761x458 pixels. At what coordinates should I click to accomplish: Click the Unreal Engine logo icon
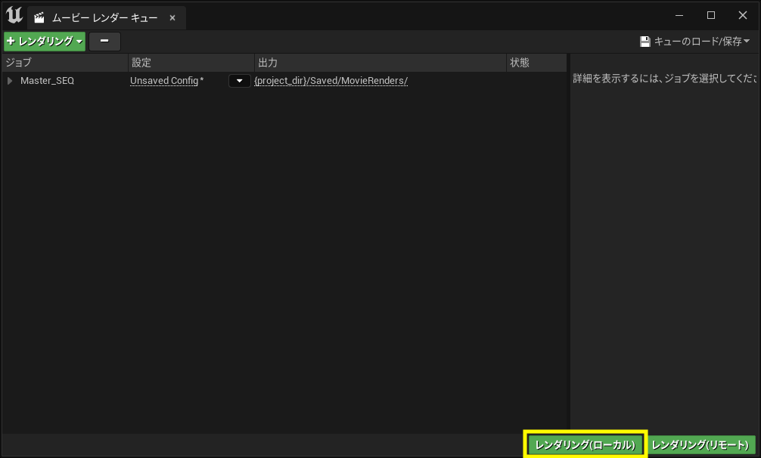(13, 14)
